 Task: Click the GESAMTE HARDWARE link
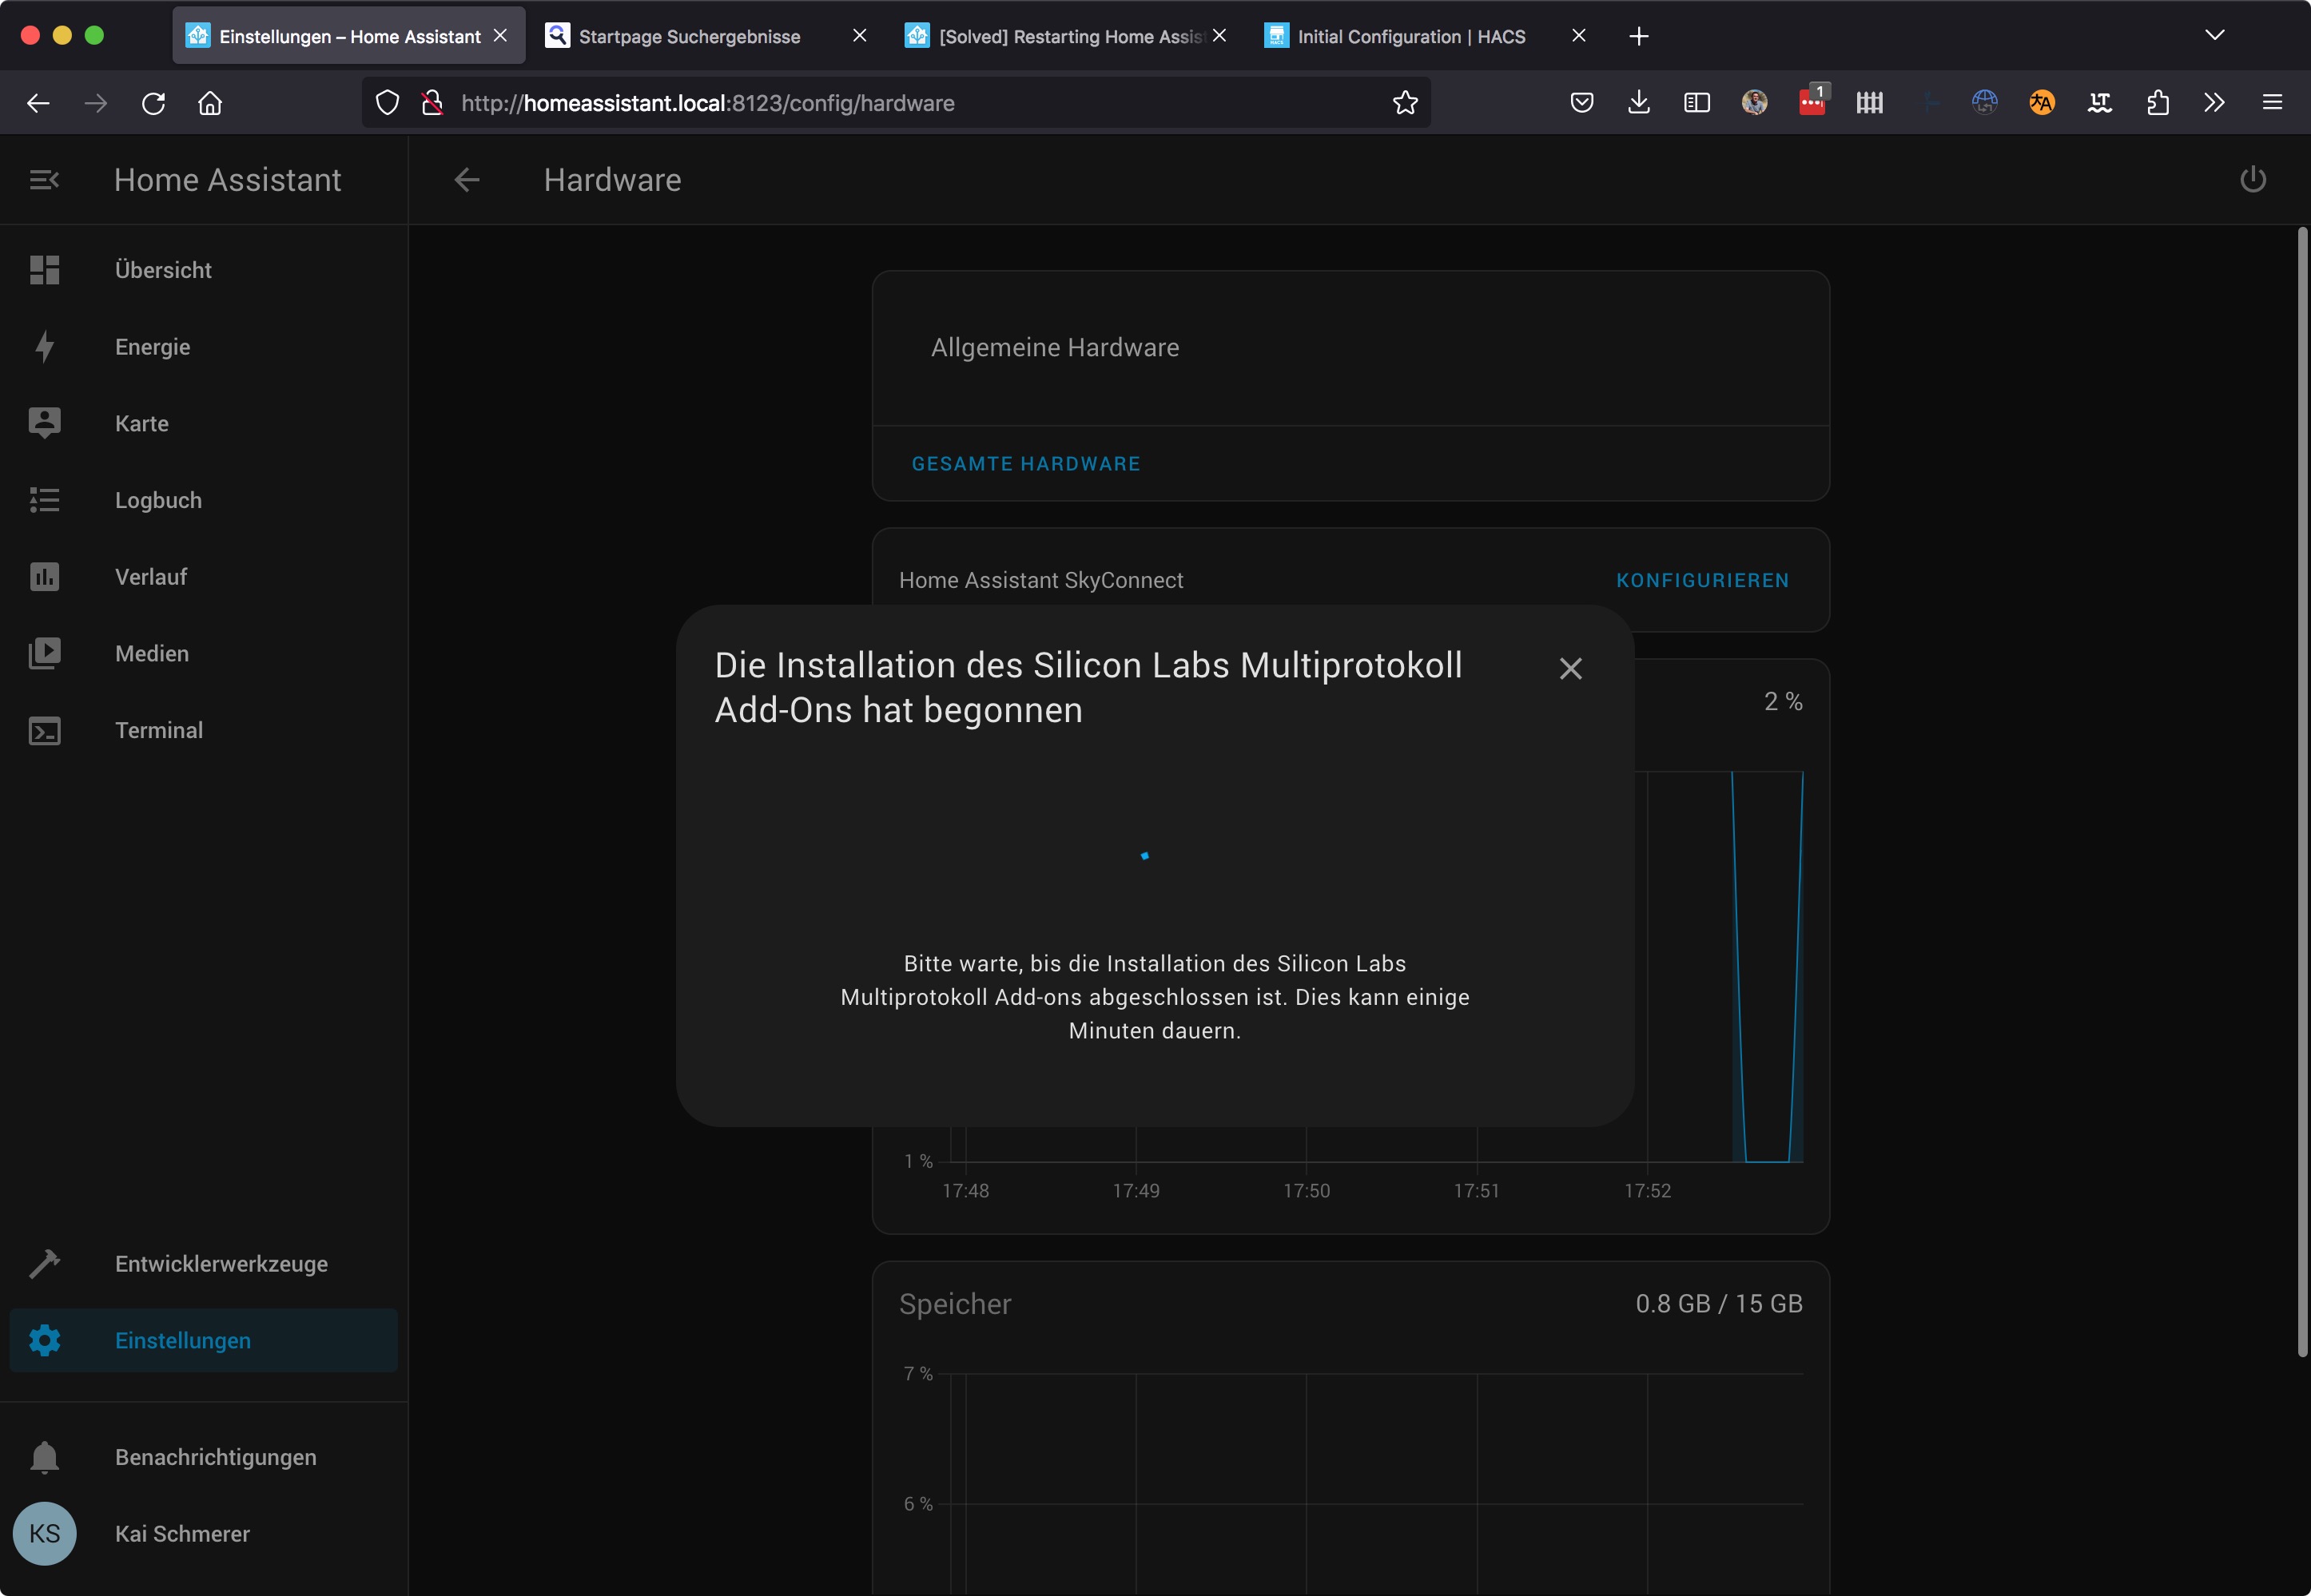1025,464
